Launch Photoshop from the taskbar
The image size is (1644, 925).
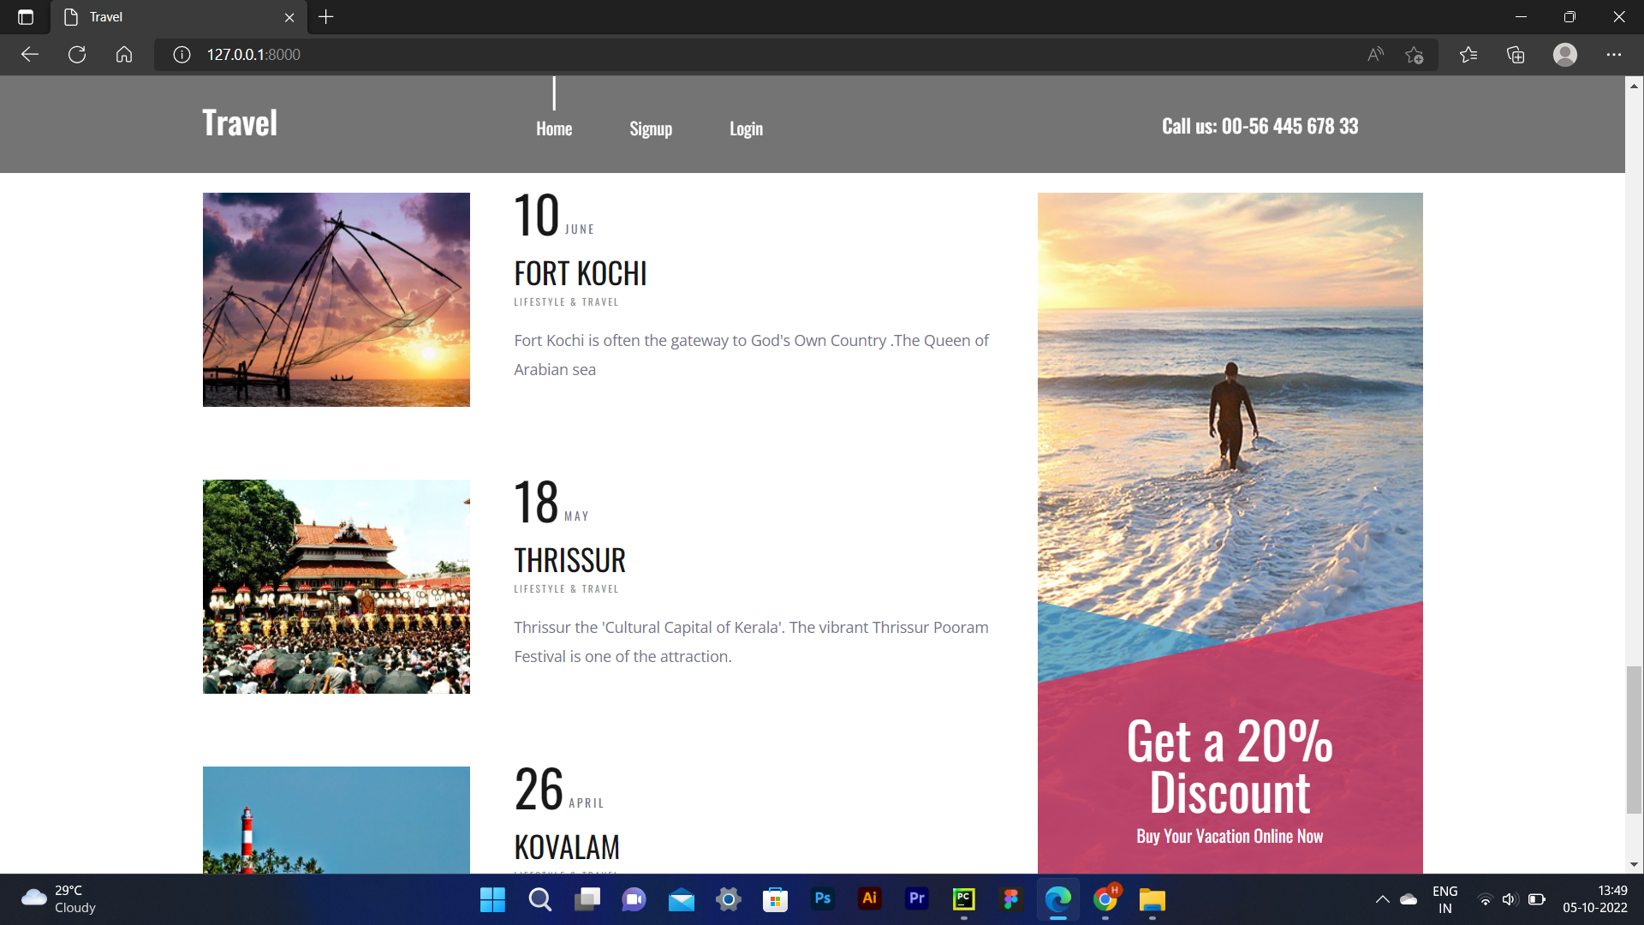(x=823, y=899)
